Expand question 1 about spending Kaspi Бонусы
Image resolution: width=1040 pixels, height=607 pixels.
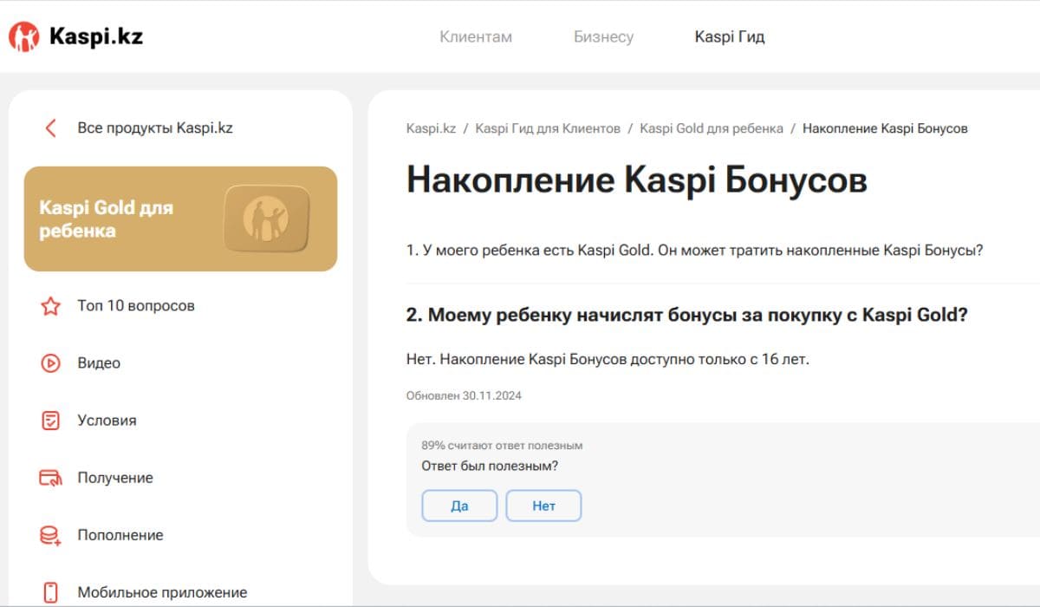[694, 251]
